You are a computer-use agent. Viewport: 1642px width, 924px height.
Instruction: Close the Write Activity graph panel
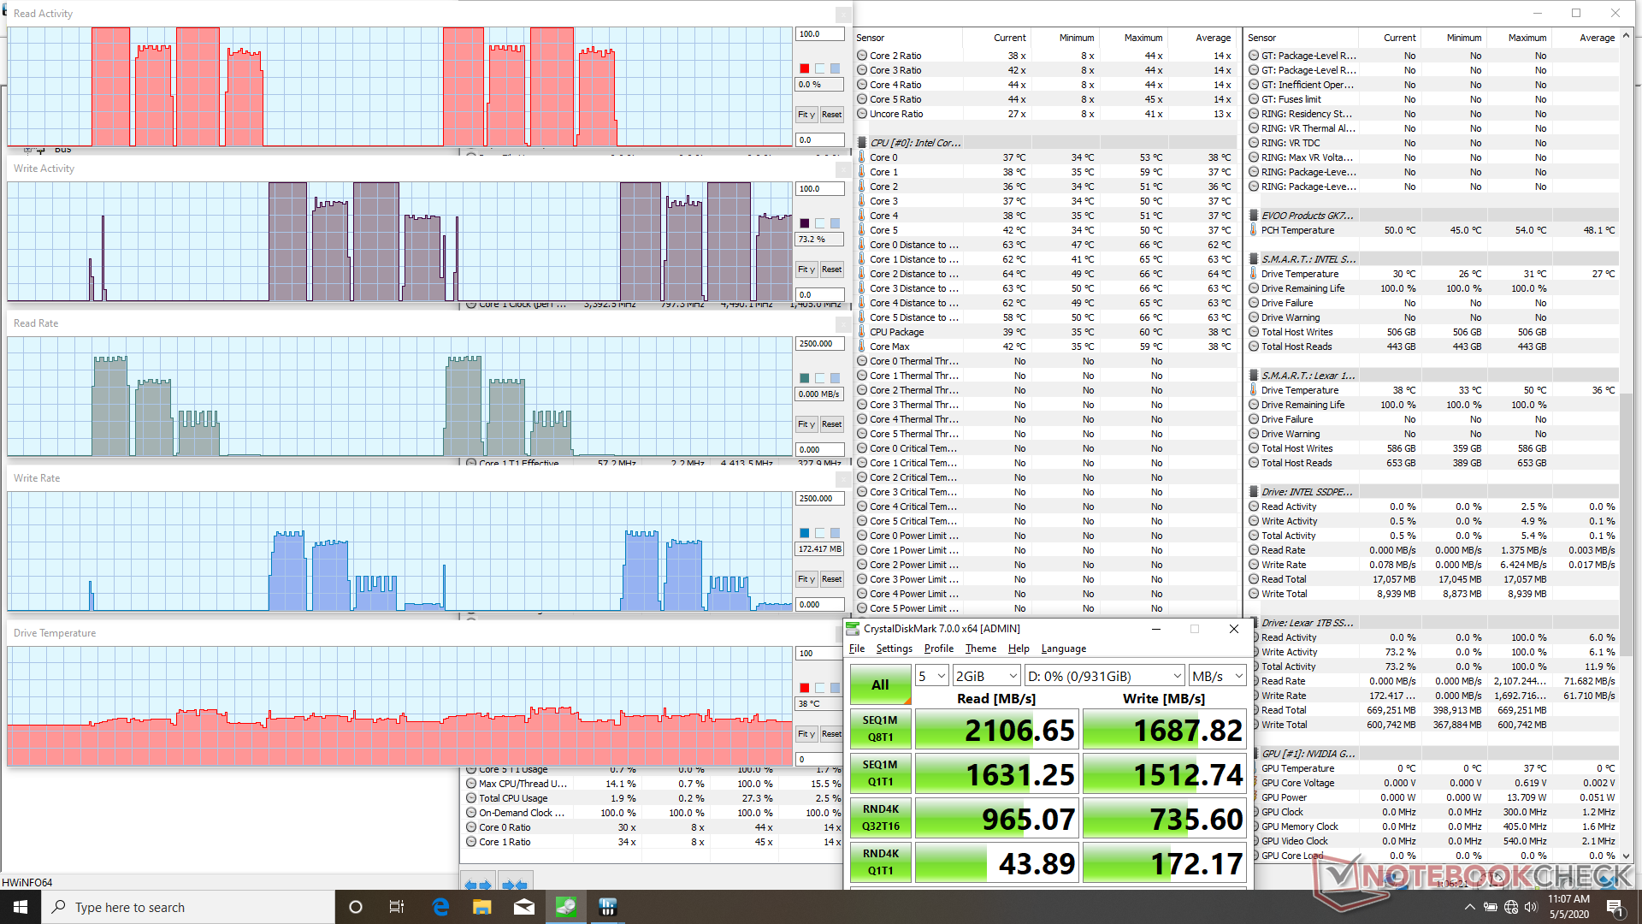pyautogui.click(x=843, y=169)
